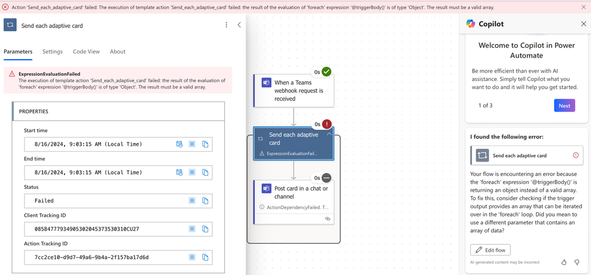The image size is (591, 275).
Task: Click table view icon for End time
Action: (x=192, y=172)
